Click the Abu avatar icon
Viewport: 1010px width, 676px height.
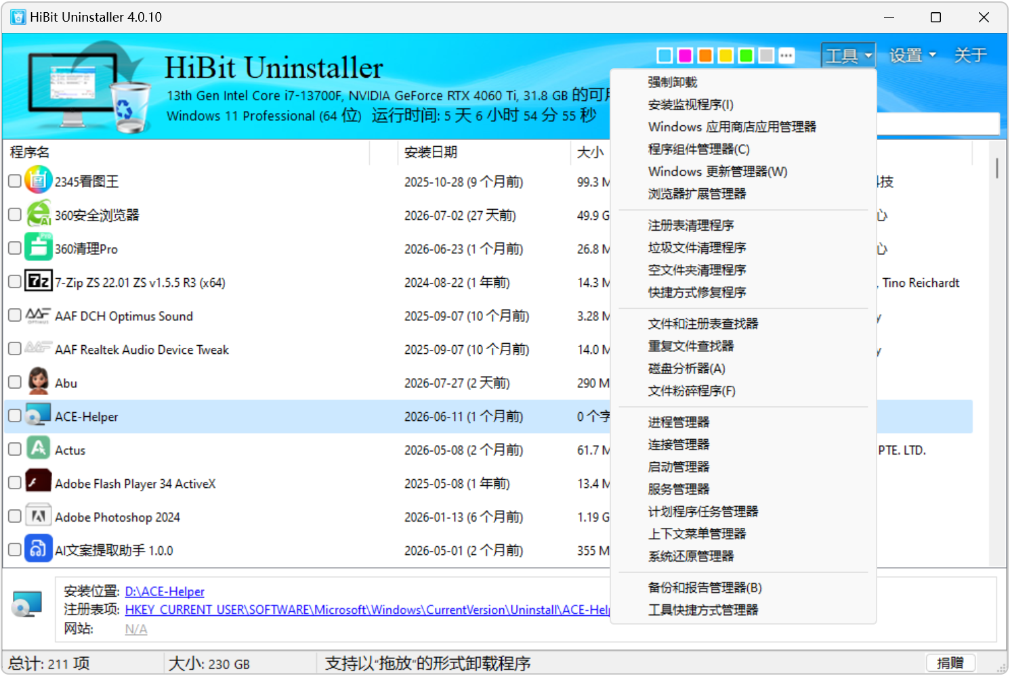coord(39,381)
